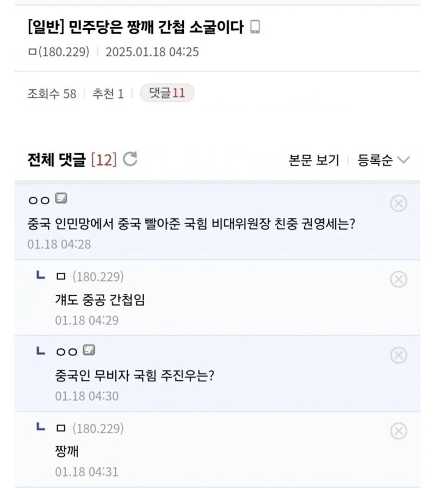This screenshot has width=435, height=488.
Task: Refresh comments with the circular arrow icon
Action: click(x=130, y=160)
